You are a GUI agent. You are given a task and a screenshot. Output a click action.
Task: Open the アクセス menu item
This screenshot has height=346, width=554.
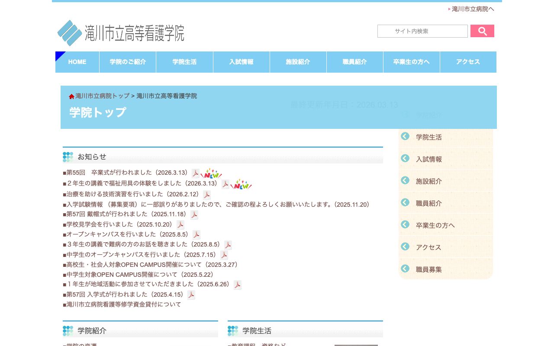click(x=468, y=62)
